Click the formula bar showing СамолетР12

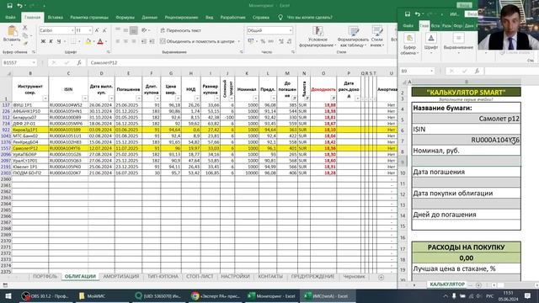coord(241,62)
